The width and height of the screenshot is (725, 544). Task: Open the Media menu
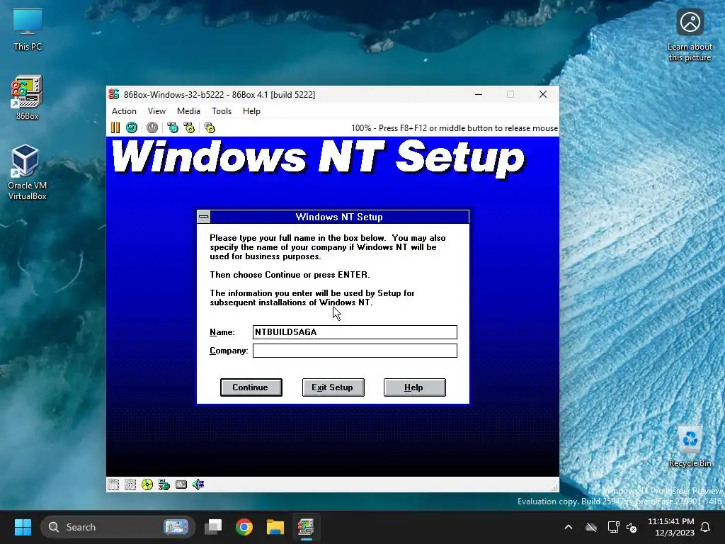click(x=188, y=111)
